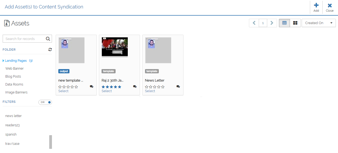338x153 pixels.
Task: Switch to table list view
Action: pyautogui.click(x=284, y=23)
